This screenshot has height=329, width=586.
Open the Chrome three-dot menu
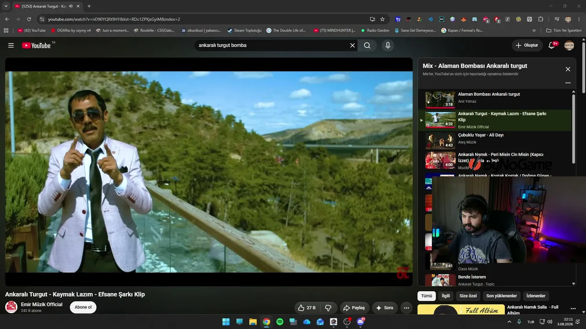(580, 19)
